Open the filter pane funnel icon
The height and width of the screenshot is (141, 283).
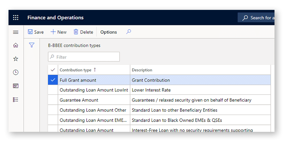(31, 45)
